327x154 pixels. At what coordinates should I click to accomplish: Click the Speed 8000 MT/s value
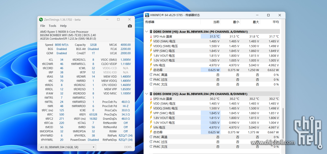(61, 45)
